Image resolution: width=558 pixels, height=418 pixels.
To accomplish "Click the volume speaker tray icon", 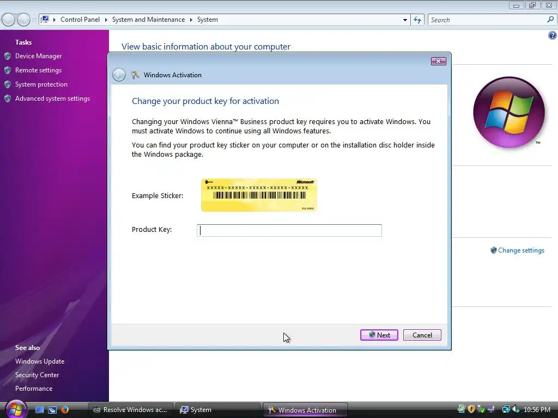I will tap(515, 409).
